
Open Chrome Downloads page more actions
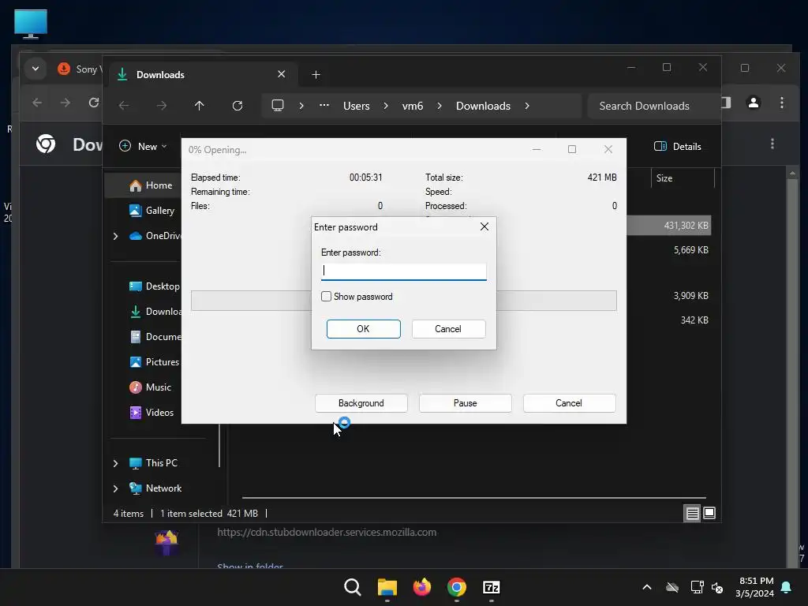[x=772, y=144]
